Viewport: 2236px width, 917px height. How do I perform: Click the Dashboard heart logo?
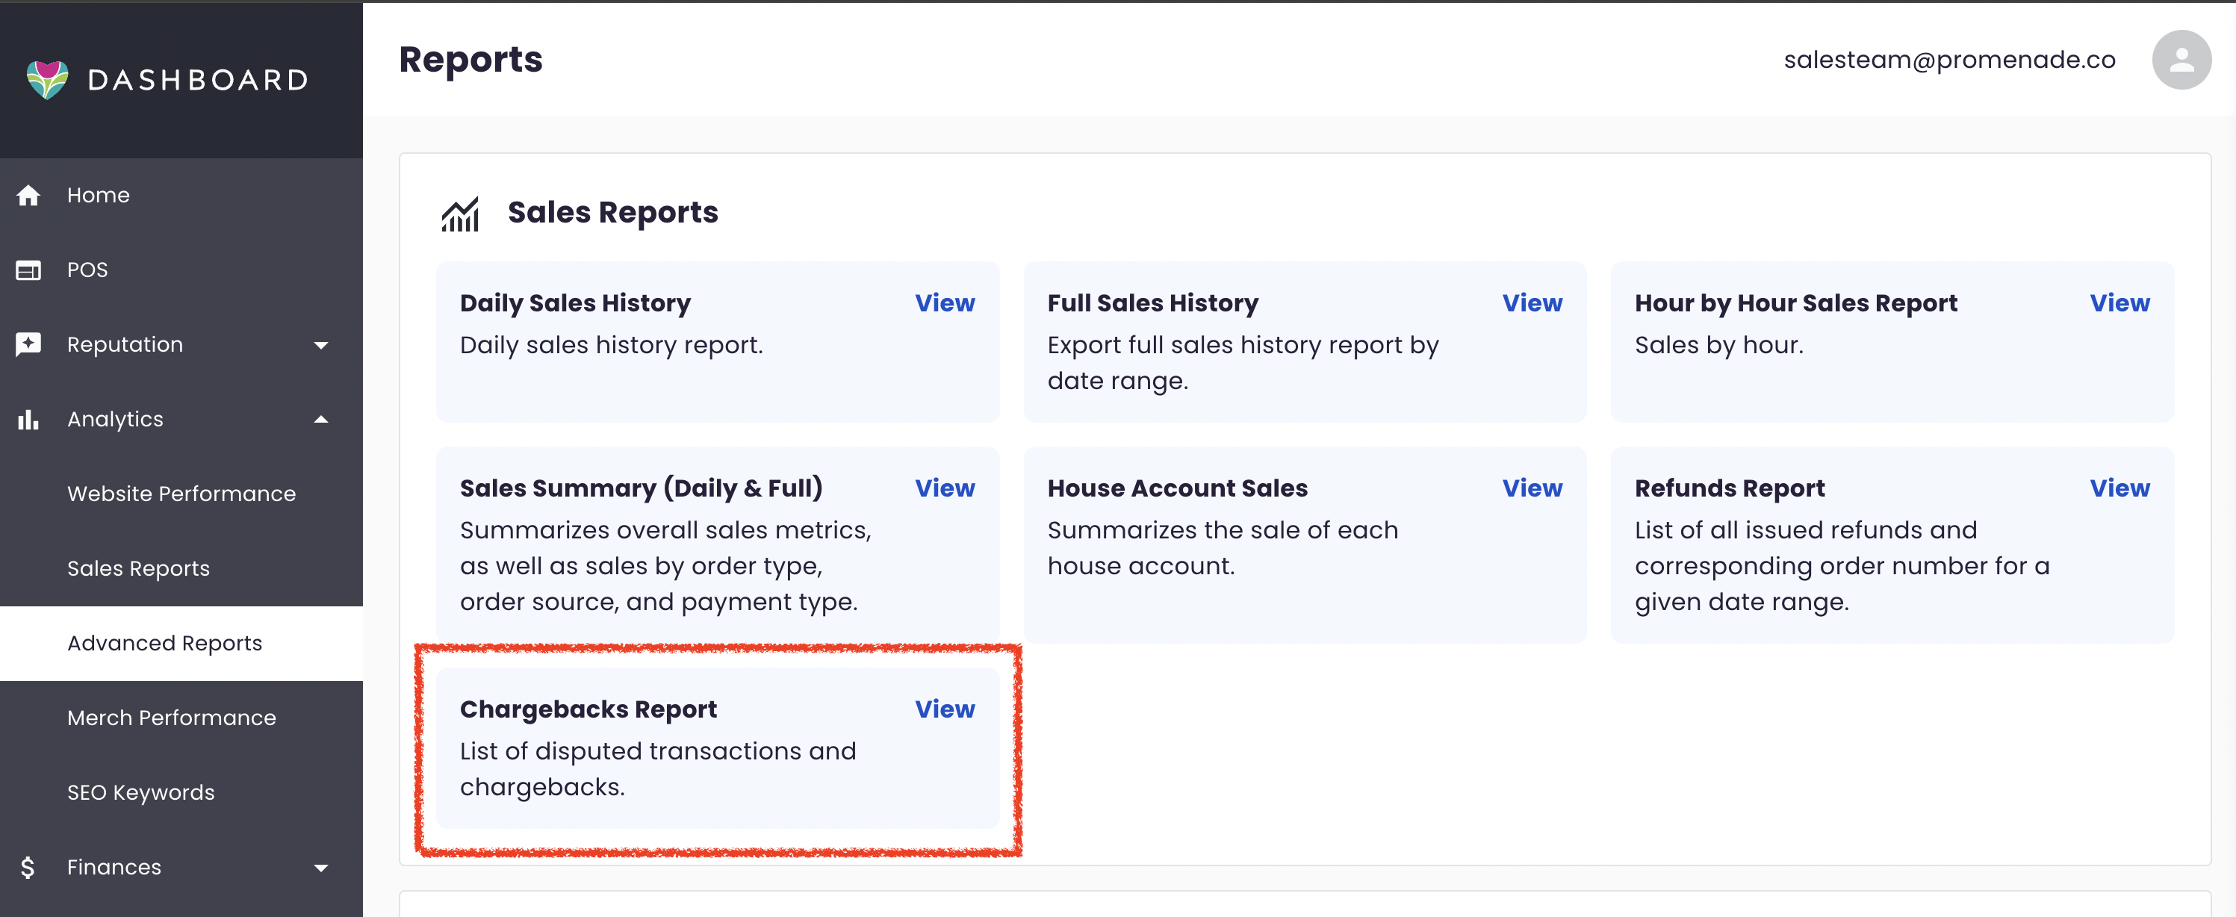[48, 80]
